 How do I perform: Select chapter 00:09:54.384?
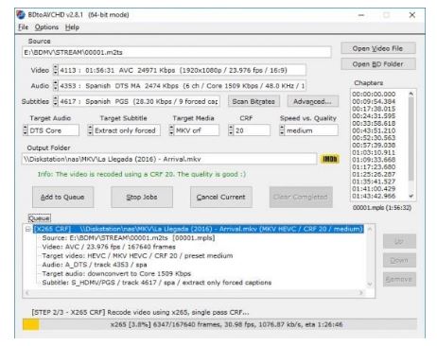(374, 101)
